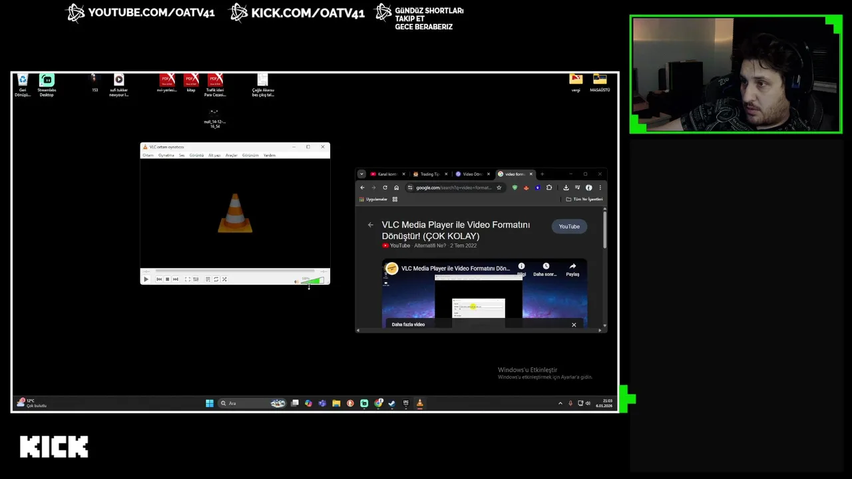Go to Chrome home page
The image size is (852, 479).
pyautogui.click(x=396, y=188)
